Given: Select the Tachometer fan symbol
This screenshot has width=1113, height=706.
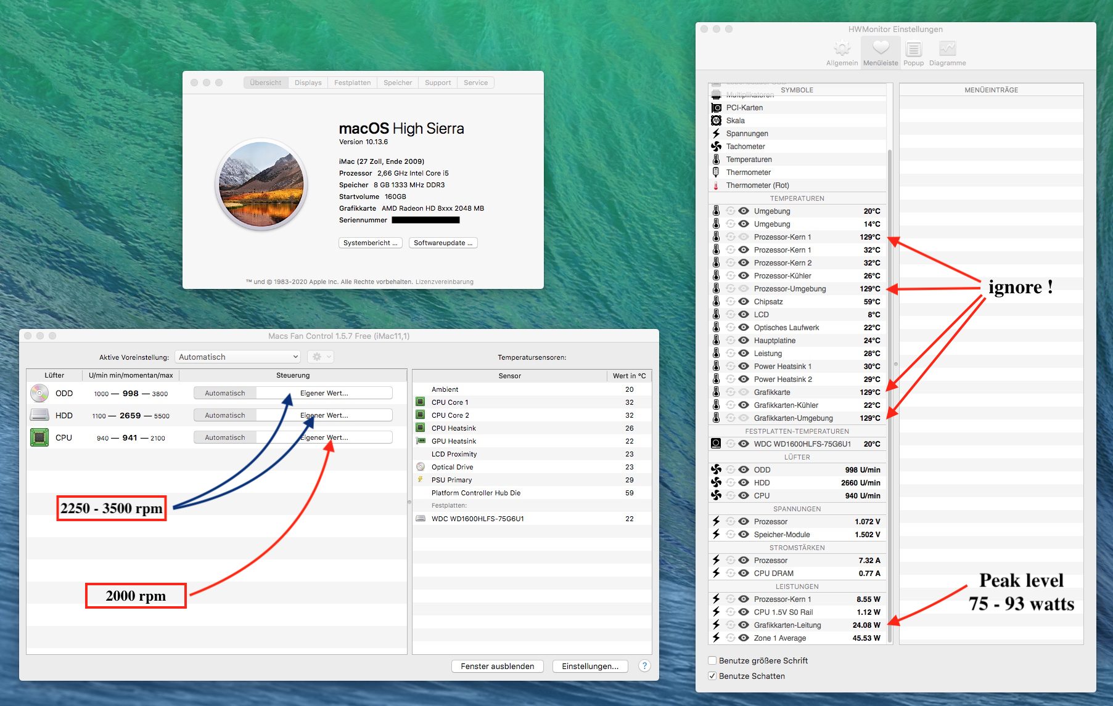Looking at the screenshot, I should (x=716, y=147).
